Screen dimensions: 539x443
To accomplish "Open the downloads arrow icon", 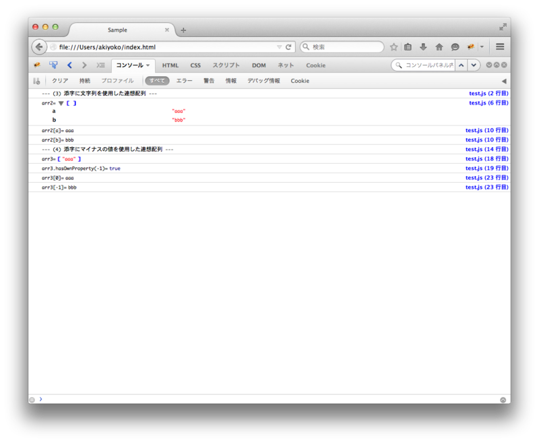I will point(424,47).
